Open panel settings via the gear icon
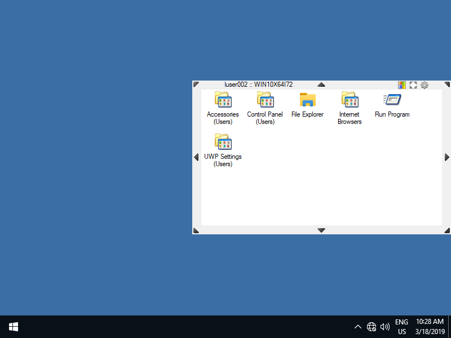The image size is (451, 338). pyautogui.click(x=425, y=85)
